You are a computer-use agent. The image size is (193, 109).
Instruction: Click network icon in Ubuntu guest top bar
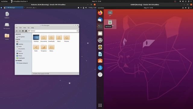(183, 8)
